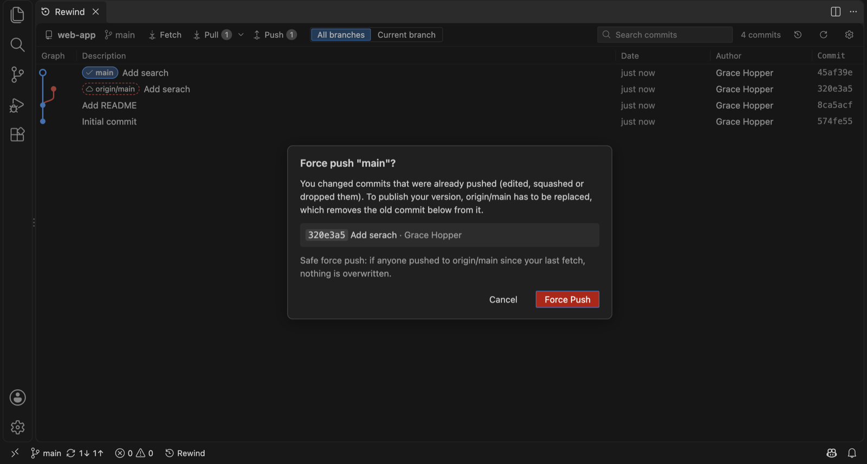Open the Explorer view in activity bar

[17, 15]
